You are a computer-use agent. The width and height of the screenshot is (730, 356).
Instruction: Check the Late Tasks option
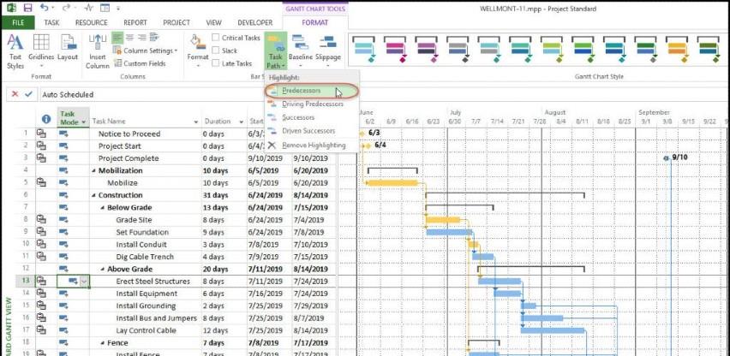[x=217, y=63]
